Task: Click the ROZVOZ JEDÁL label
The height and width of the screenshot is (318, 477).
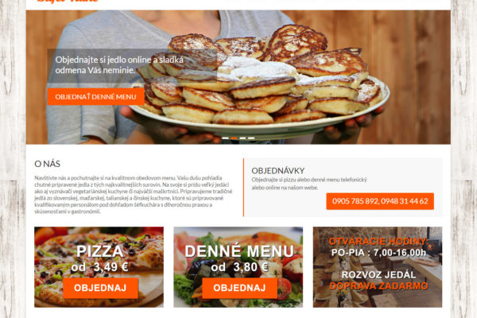Action: [x=378, y=275]
